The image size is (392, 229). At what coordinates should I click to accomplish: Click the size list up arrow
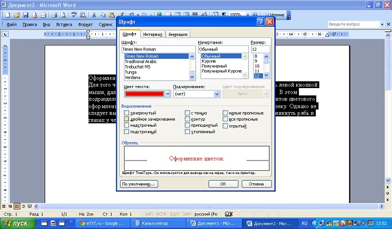pyautogui.click(x=266, y=57)
